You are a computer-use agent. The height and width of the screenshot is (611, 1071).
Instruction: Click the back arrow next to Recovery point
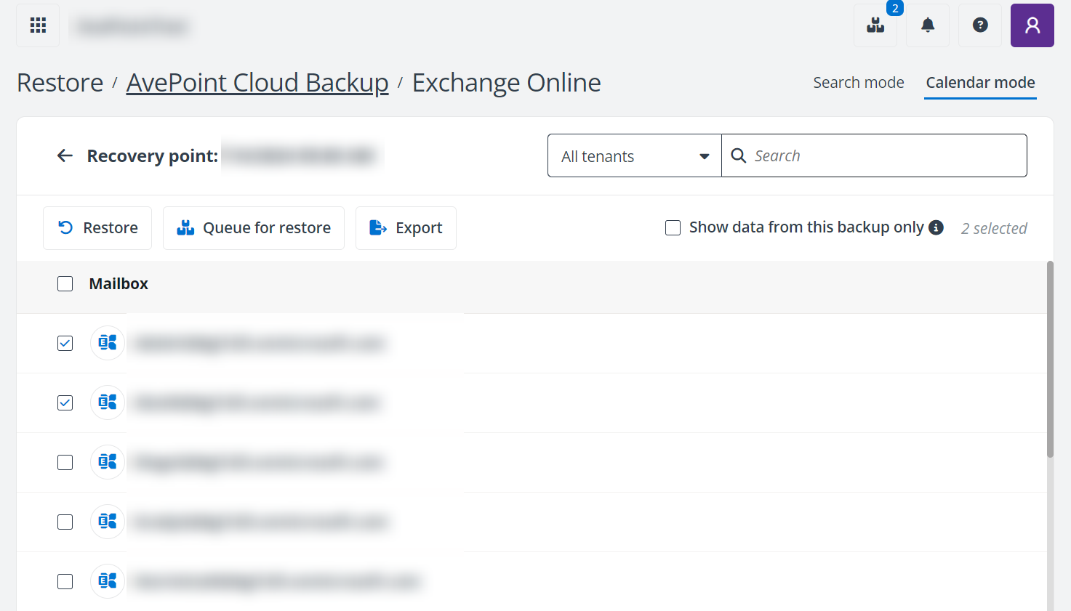65,155
